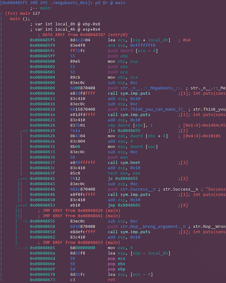Click the 'call sym.imp.puts' at 0x0804865d
The height and width of the screenshot is (283, 226).
(129, 232)
